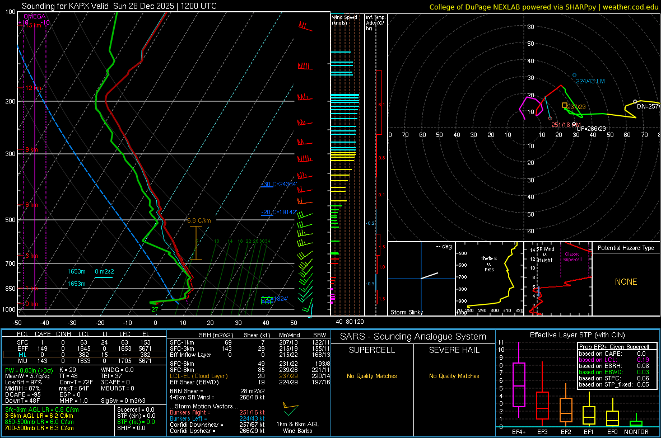
Task: Click the SUPERCELL analogue column header
Action: pos(372,350)
